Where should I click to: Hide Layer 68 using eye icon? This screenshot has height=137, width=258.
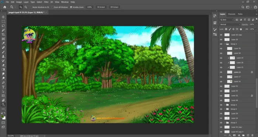(x=221, y=100)
